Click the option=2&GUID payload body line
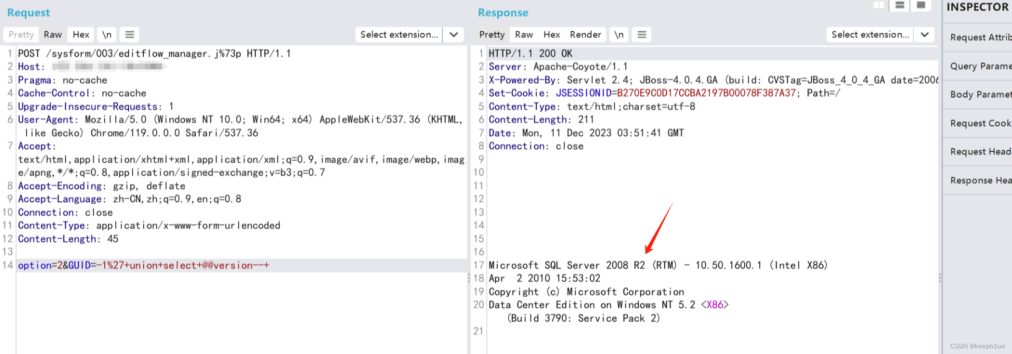This screenshot has width=1012, height=354. [x=144, y=265]
